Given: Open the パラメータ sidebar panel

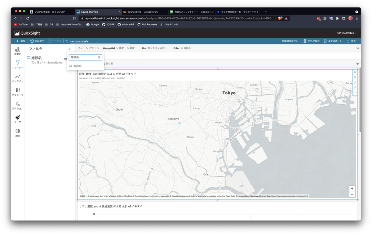Looking at the screenshot, I should (18, 92).
